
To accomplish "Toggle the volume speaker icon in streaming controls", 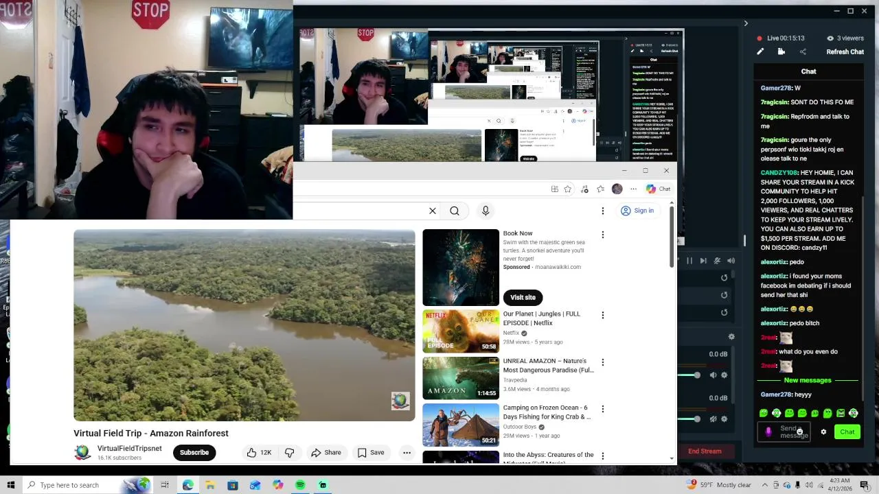I will coord(731,261).
